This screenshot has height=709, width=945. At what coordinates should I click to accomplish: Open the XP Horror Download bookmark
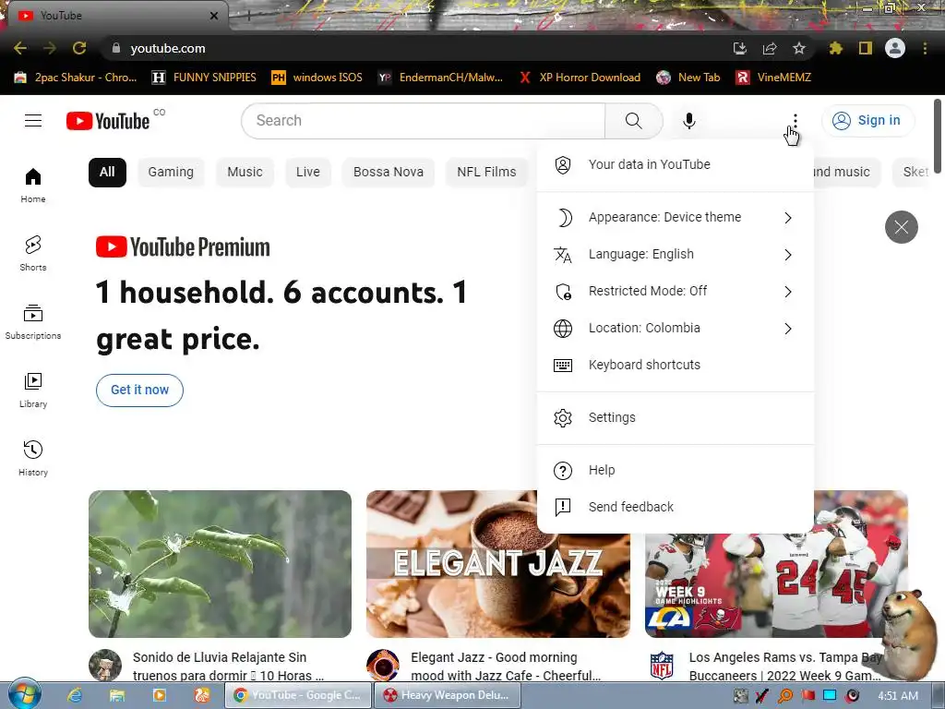coord(580,78)
